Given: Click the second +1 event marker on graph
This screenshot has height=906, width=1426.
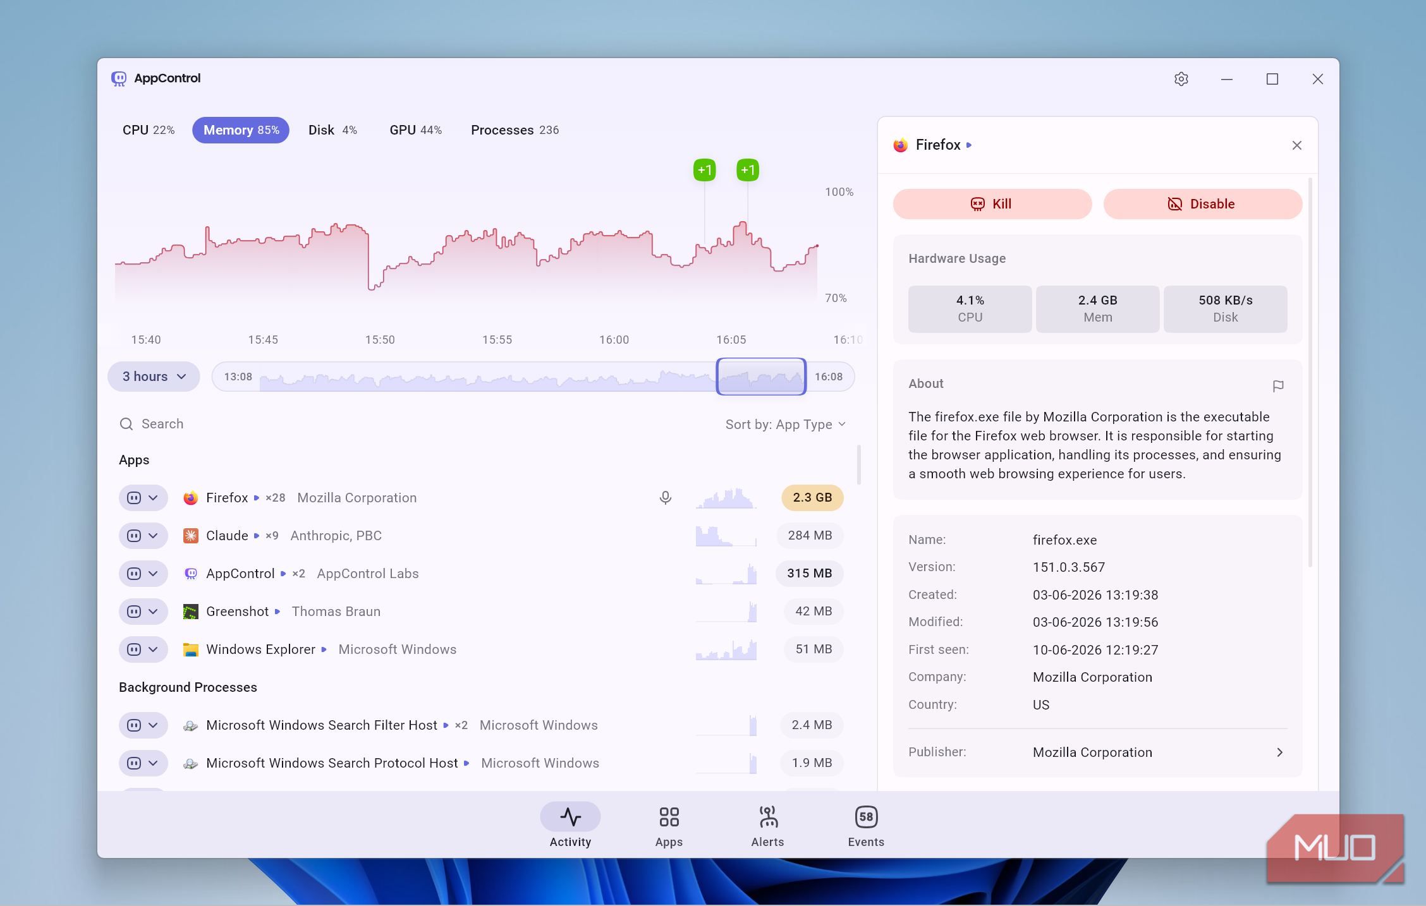Looking at the screenshot, I should (748, 170).
